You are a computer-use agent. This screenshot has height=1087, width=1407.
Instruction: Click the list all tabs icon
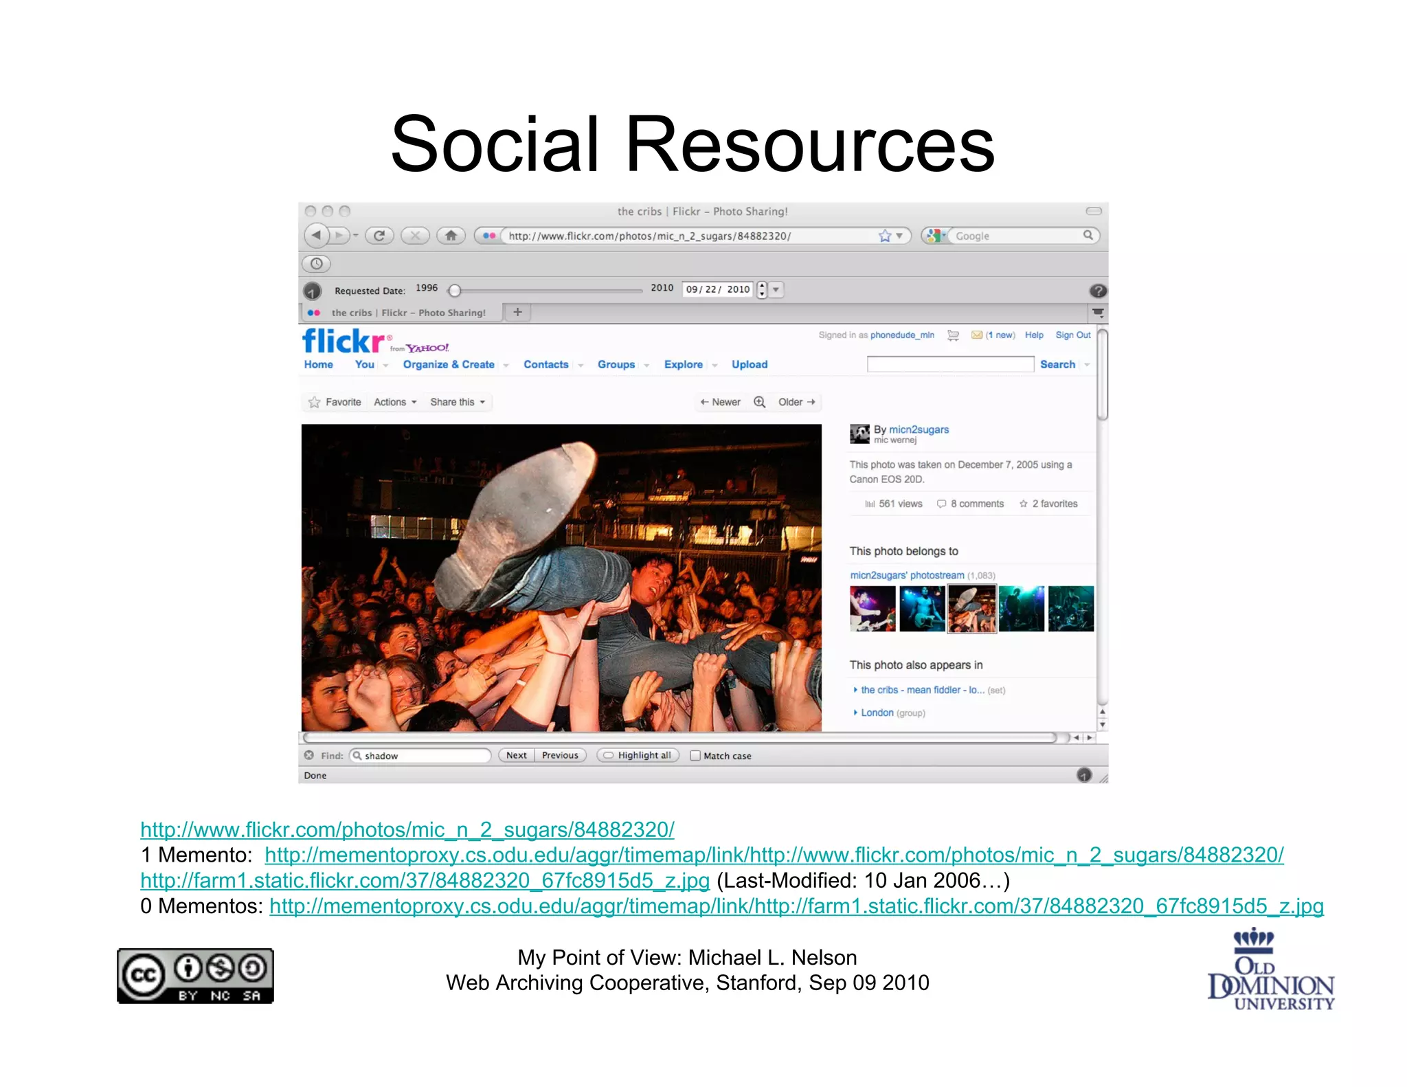[1098, 313]
